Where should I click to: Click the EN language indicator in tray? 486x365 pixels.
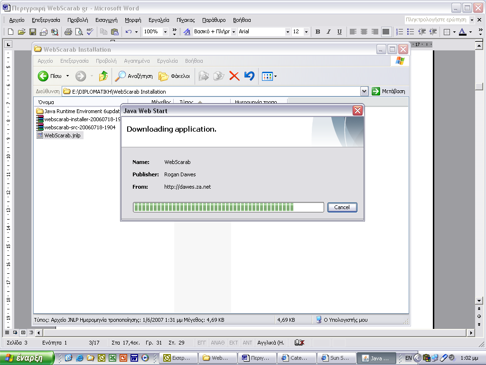[x=408, y=358]
